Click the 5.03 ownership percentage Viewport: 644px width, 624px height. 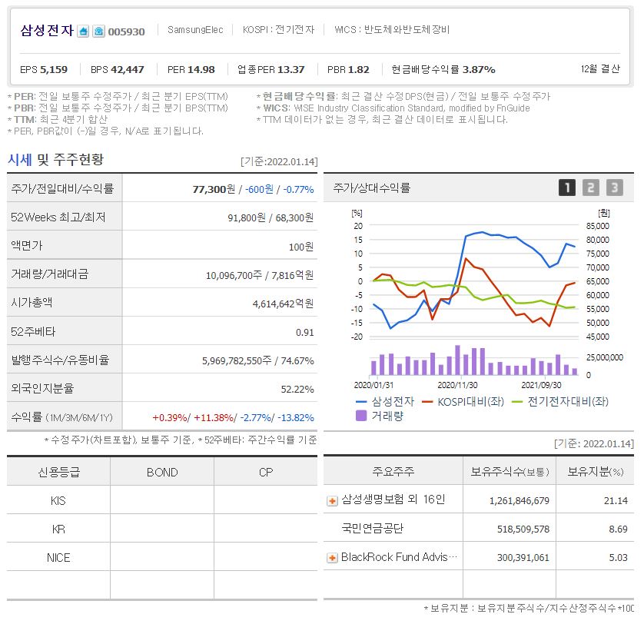coord(618,558)
